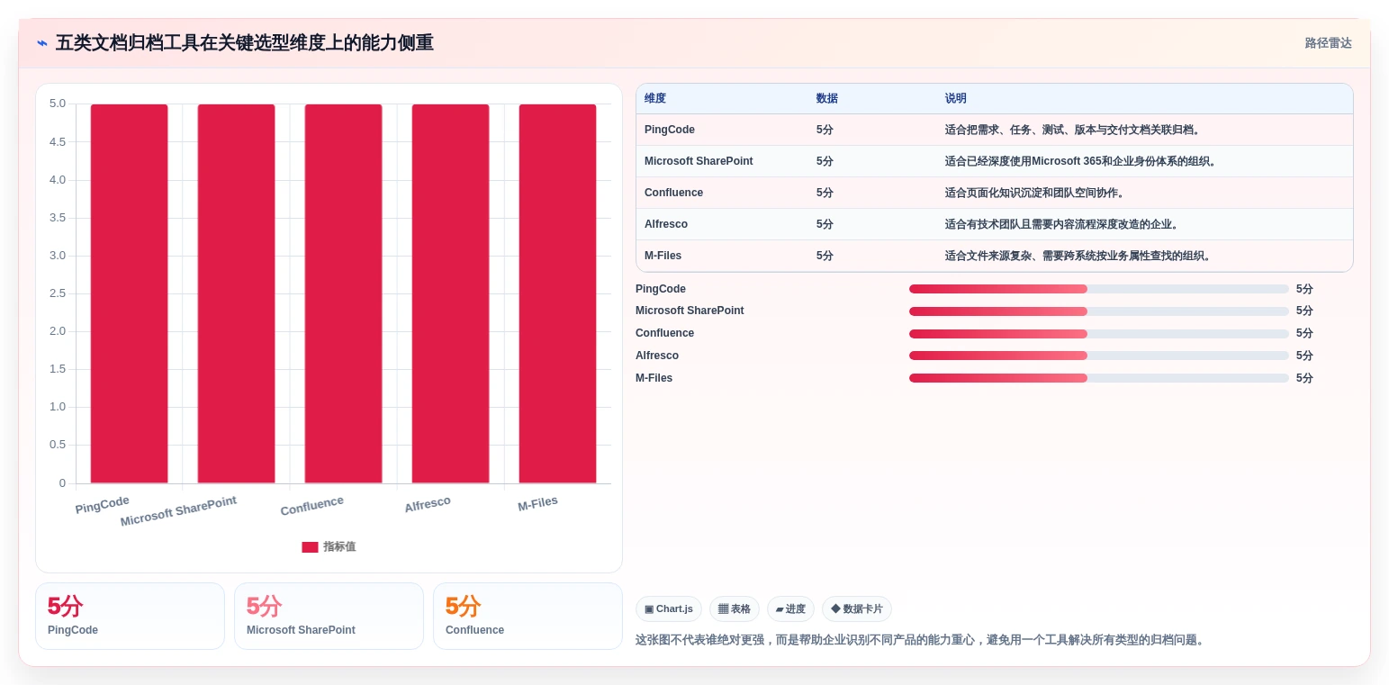
Task: Open the Confluence 5分 data card
Action: click(528, 616)
